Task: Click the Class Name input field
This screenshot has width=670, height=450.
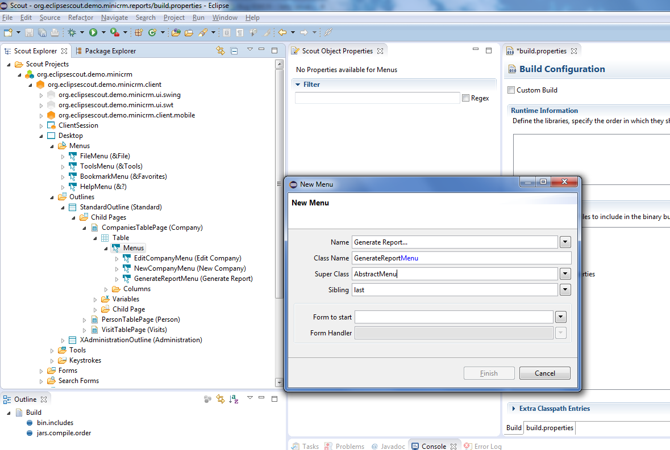Action: pyautogui.click(x=461, y=258)
